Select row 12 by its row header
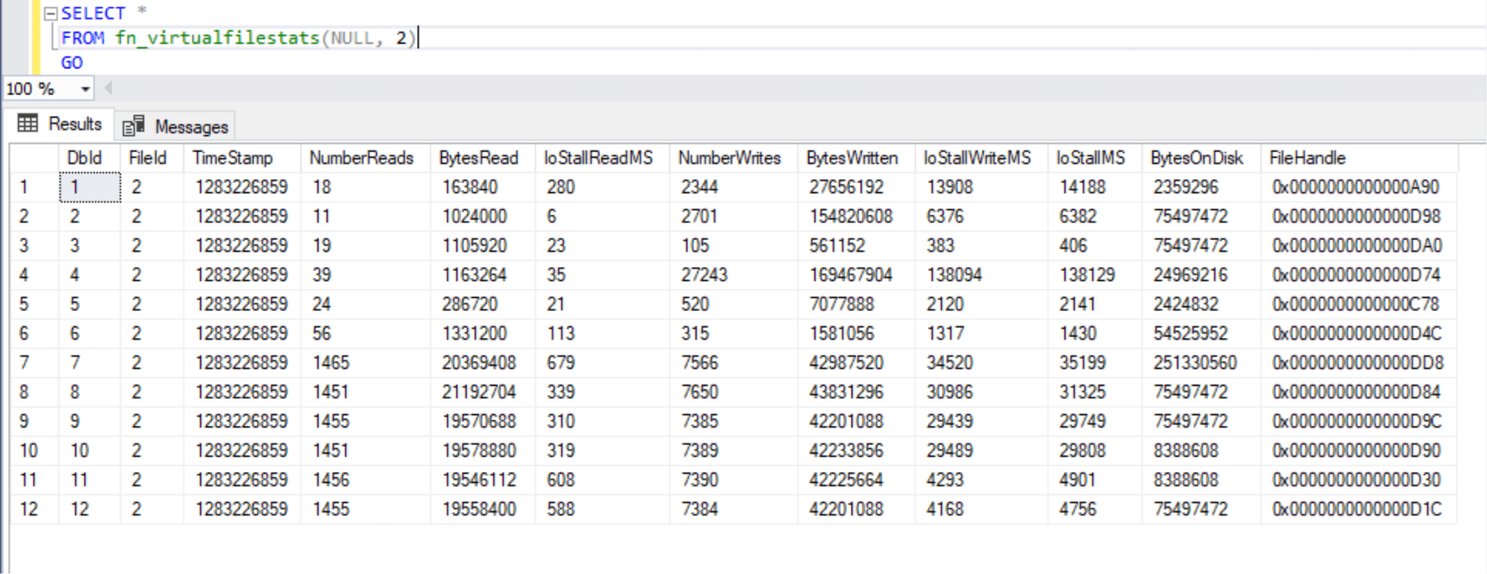 [29, 509]
